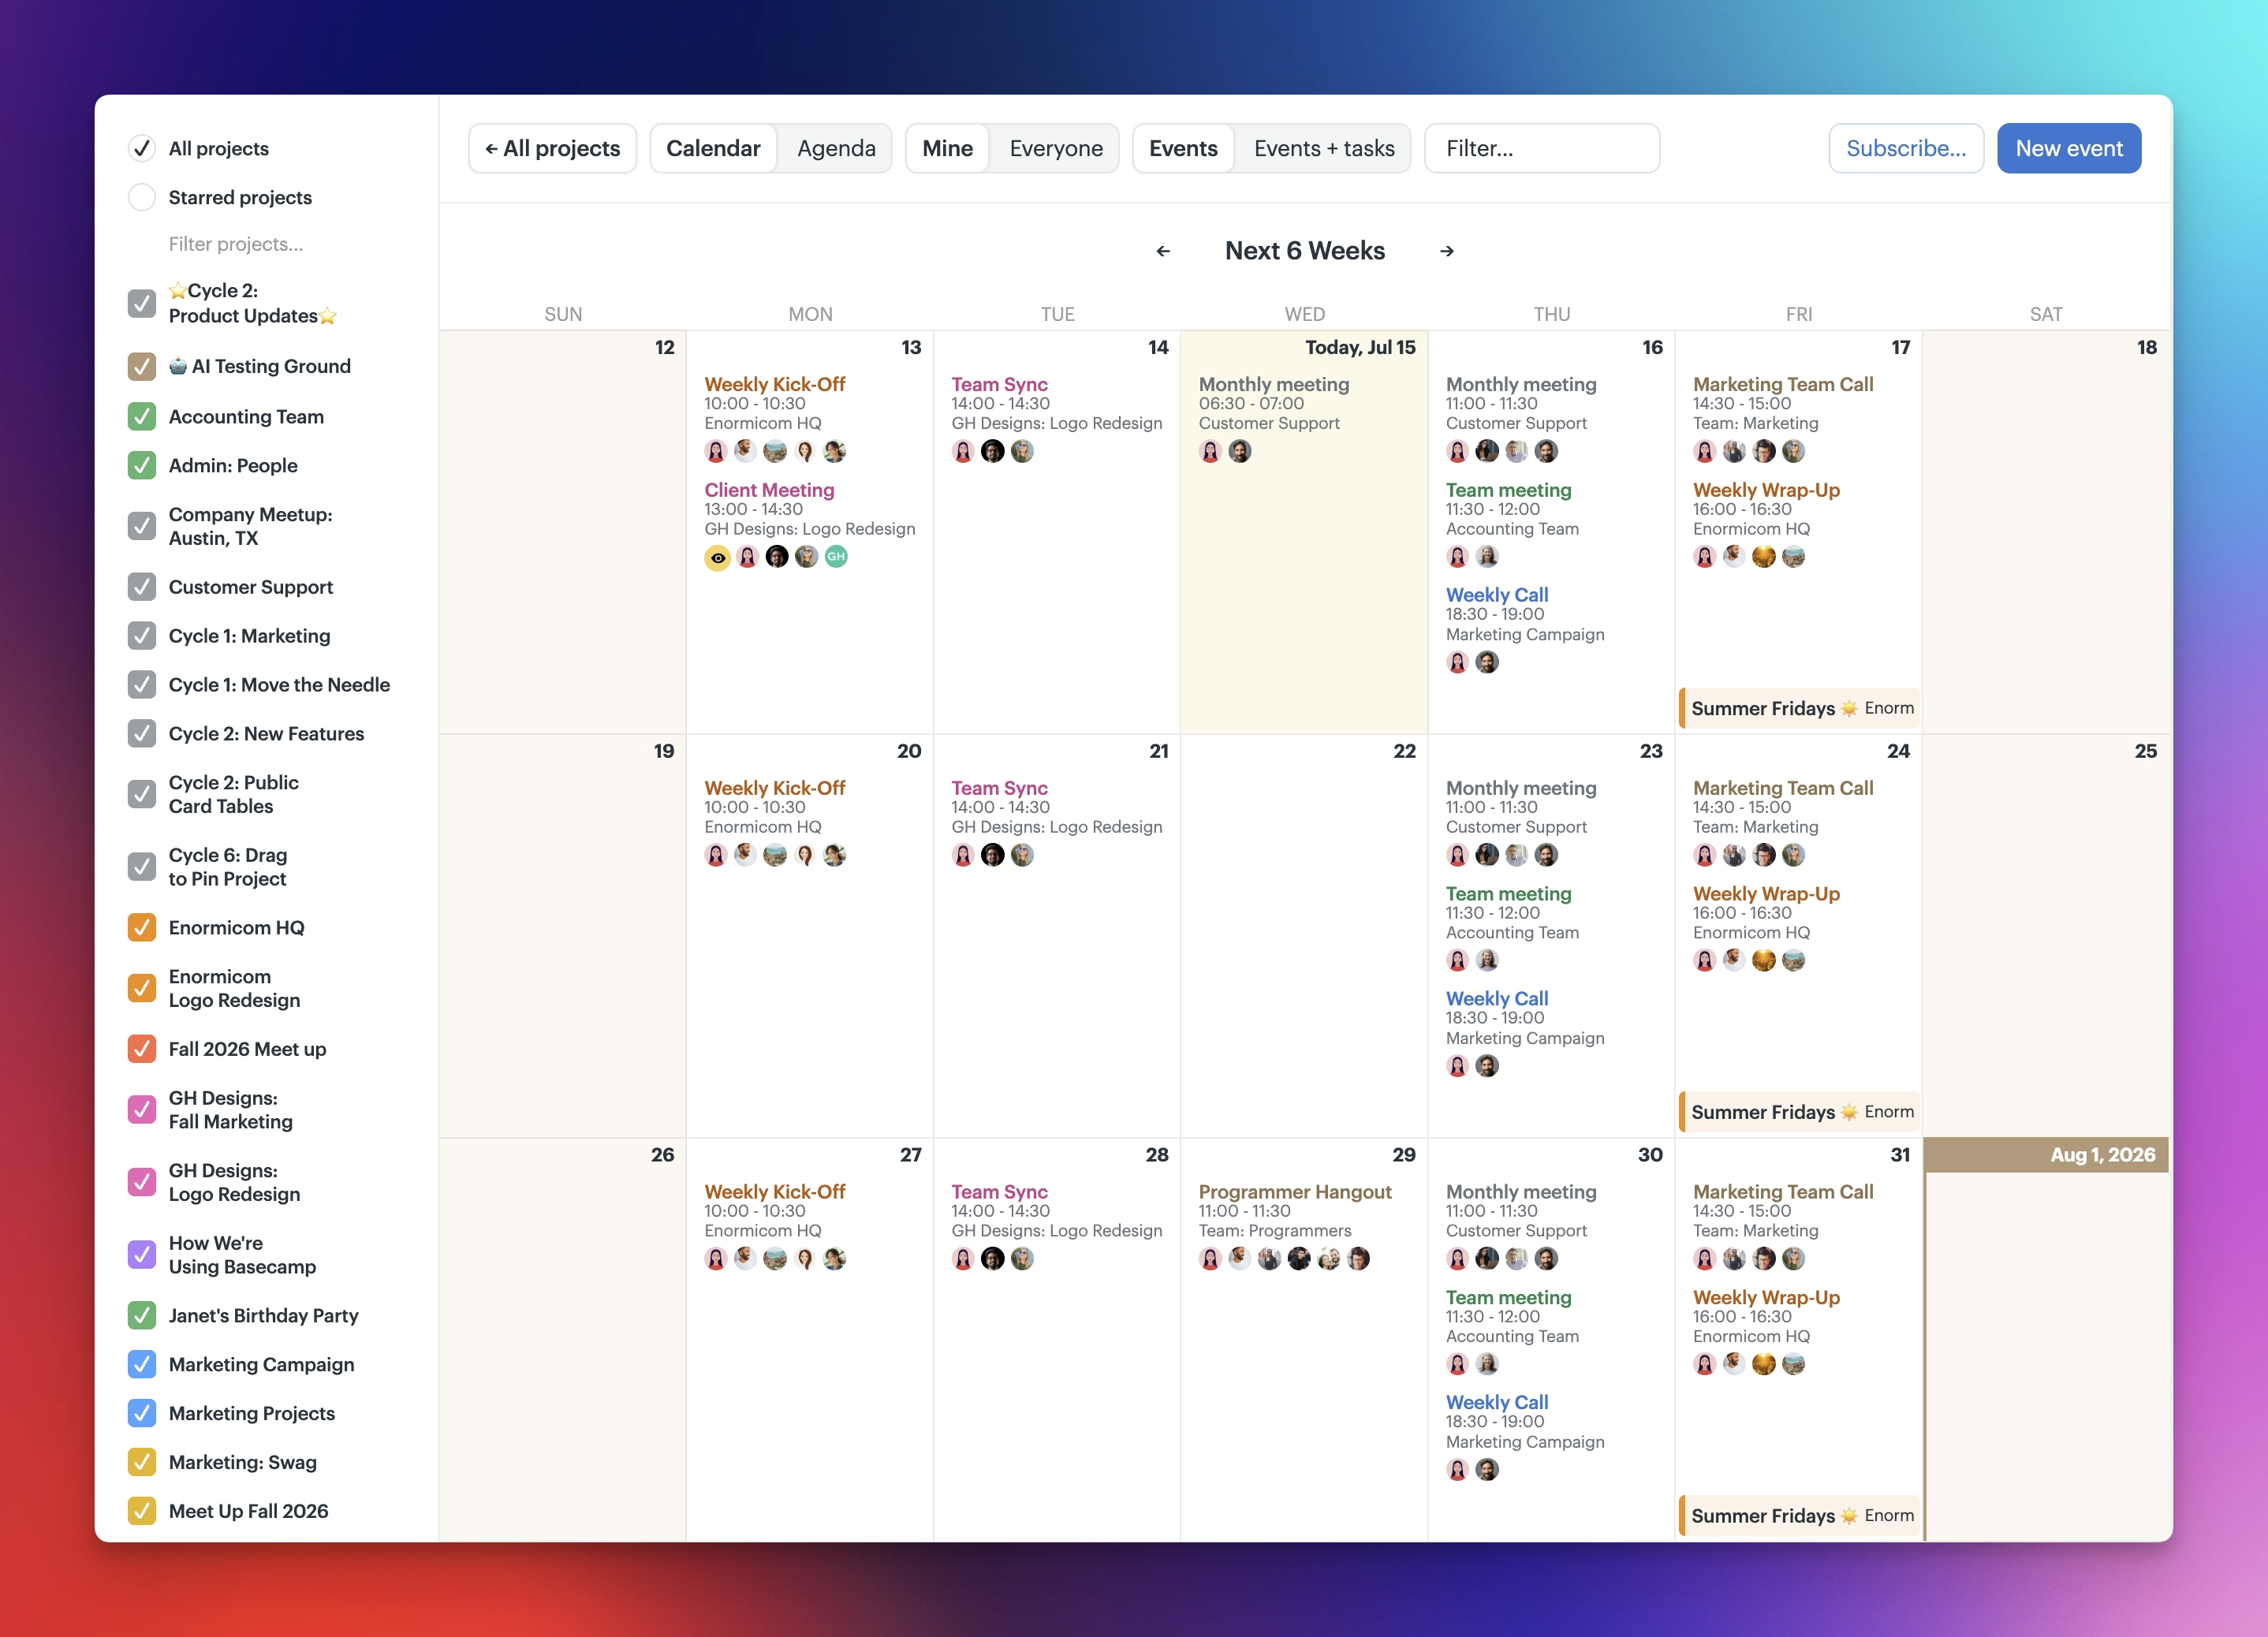
Task: Open Weekly Wrap-Up event on July 31
Action: [1766, 1297]
